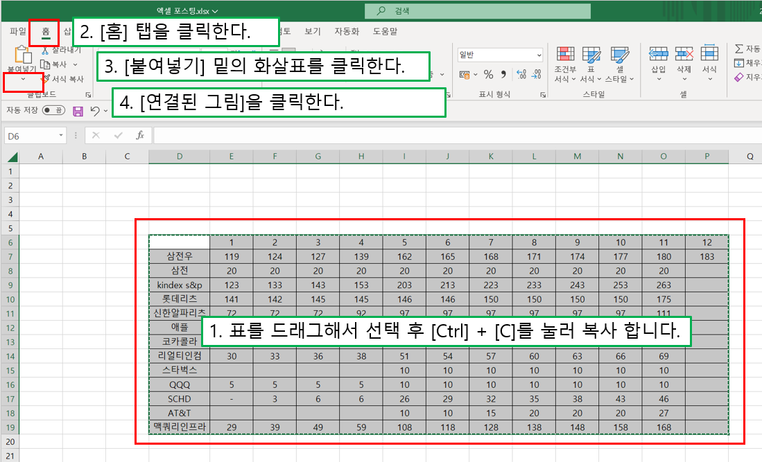Open the number format (일반) combo box
762x462 pixels.
point(500,55)
